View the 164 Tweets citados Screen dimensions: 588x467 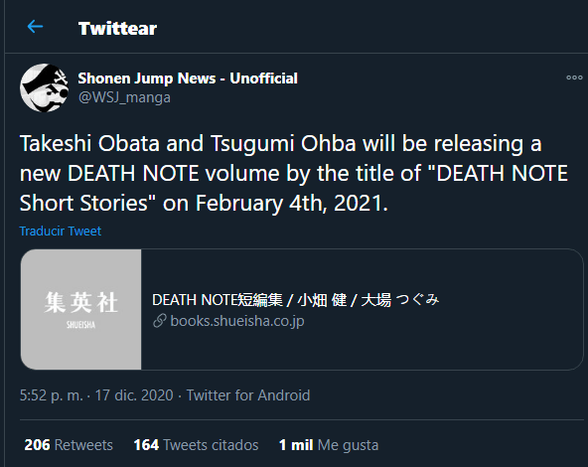pos(196,445)
